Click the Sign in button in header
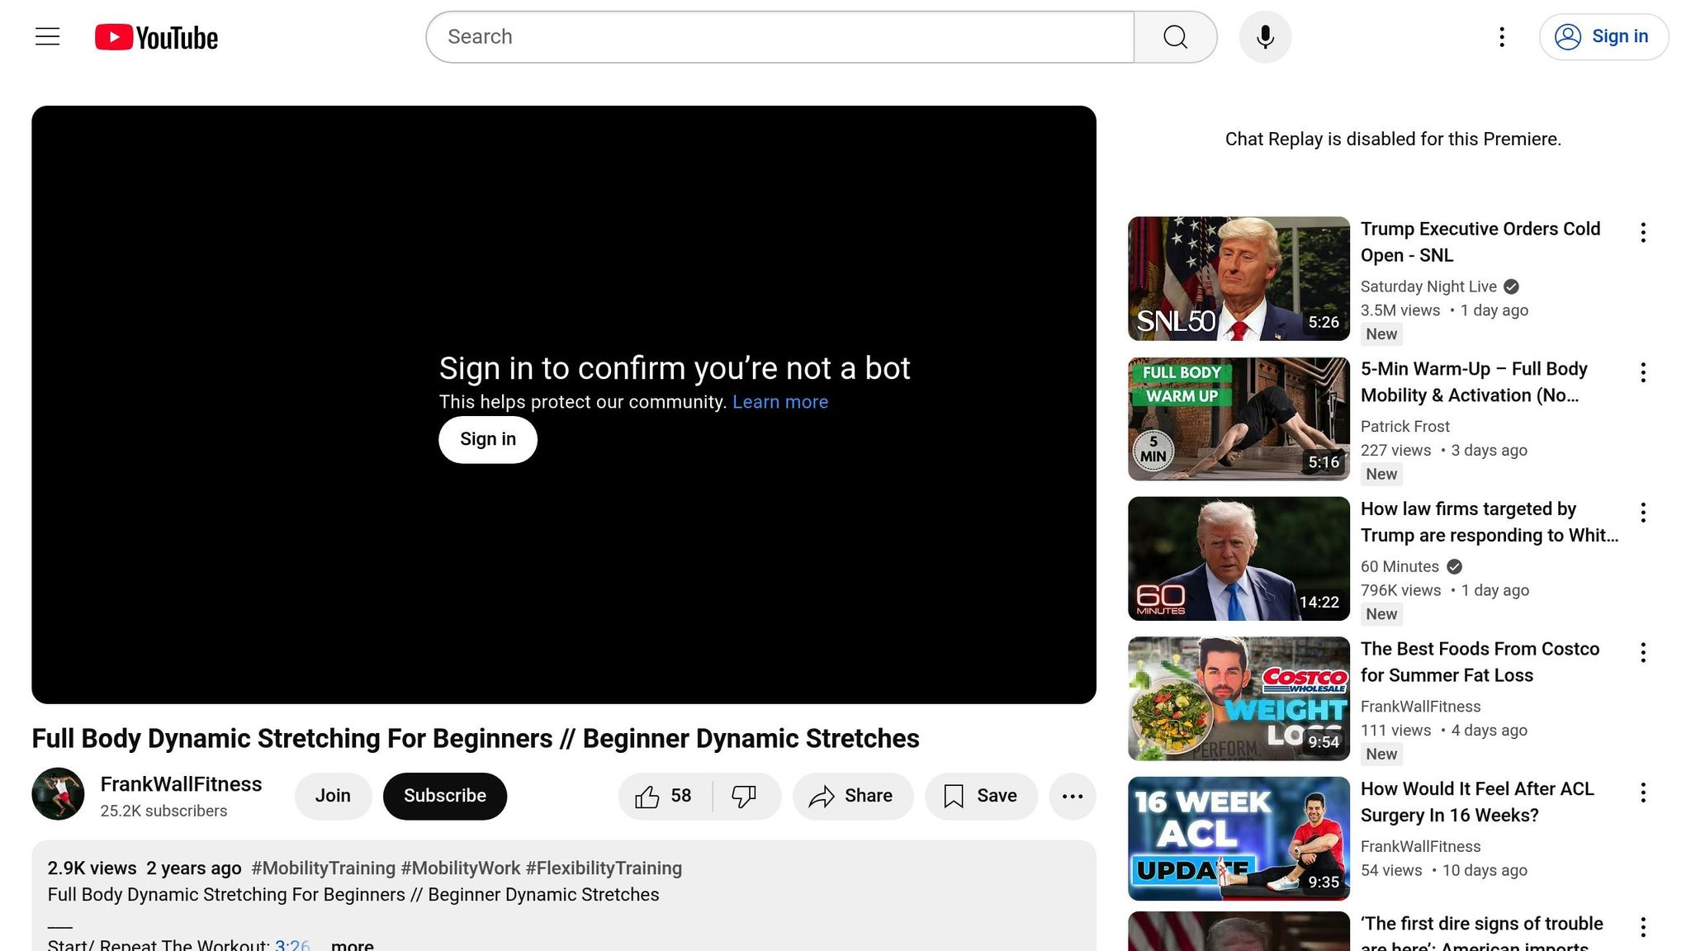The height and width of the screenshot is (951, 1691). pos(1603,36)
